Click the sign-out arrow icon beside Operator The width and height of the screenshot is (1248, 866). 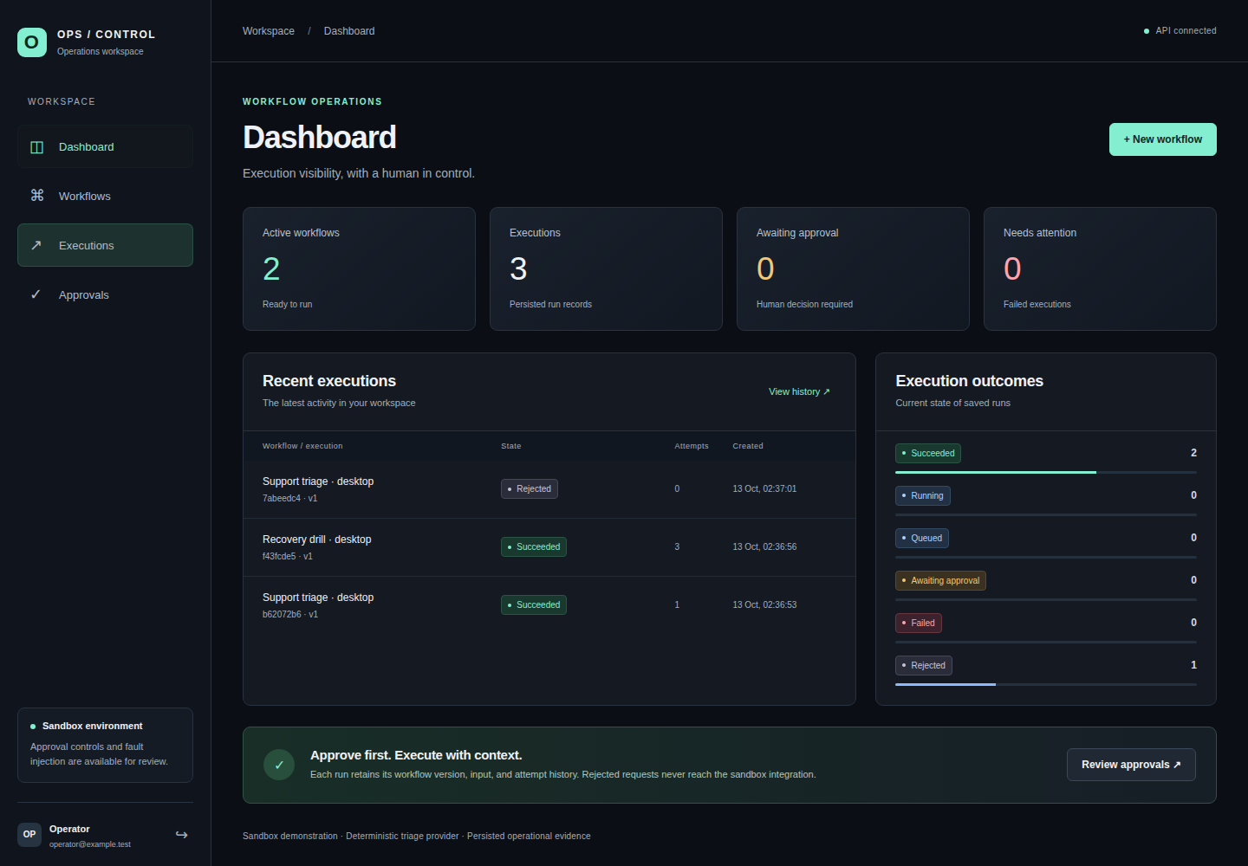[x=181, y=835]
